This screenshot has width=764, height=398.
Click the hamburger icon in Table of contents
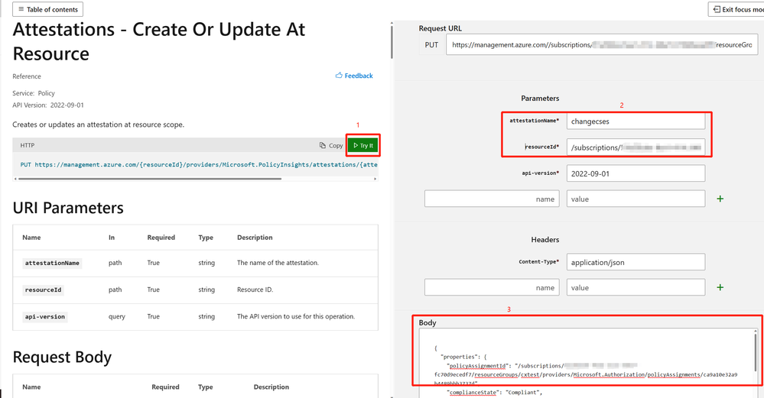coord(21,9)
